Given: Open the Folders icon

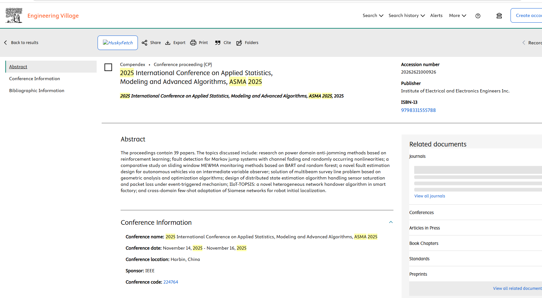Looking at the screenshot, I should [239, 43].
